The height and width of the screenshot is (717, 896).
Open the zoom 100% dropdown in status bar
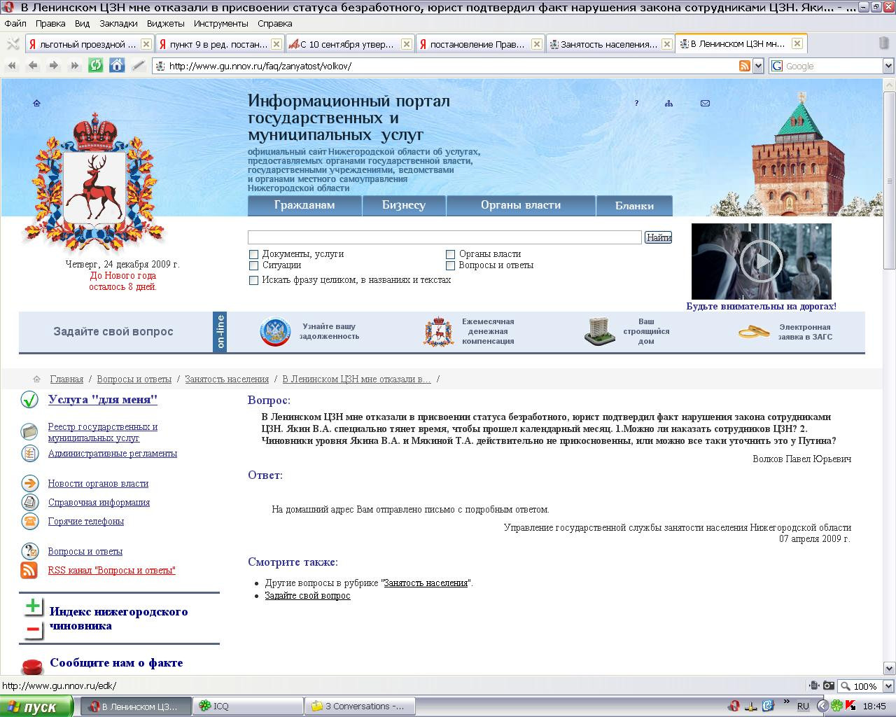[x=888, y=686]
